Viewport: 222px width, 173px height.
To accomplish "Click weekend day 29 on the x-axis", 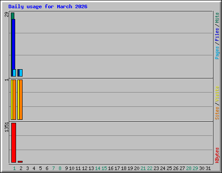I will tap(195, 168).
